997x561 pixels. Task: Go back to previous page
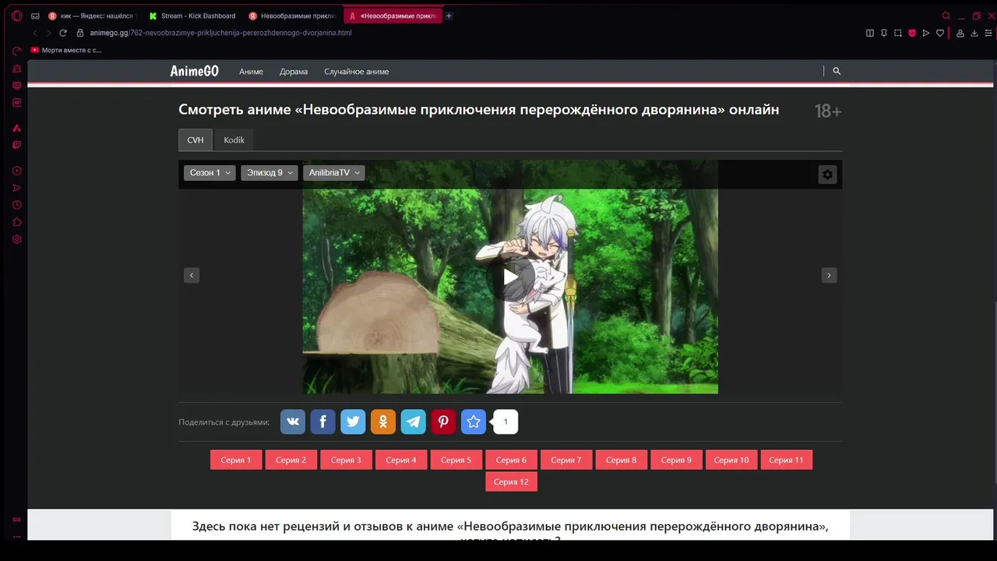35,33
